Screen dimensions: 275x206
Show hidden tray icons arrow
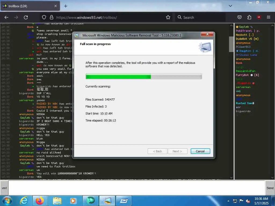click(228, 201)
